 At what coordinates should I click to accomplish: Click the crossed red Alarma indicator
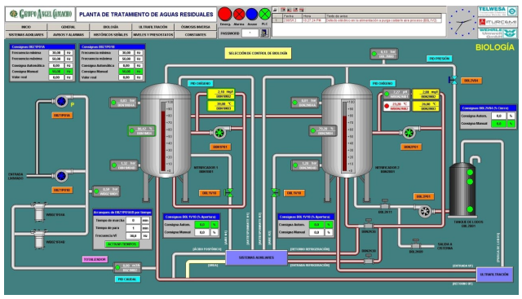(239, 15)
